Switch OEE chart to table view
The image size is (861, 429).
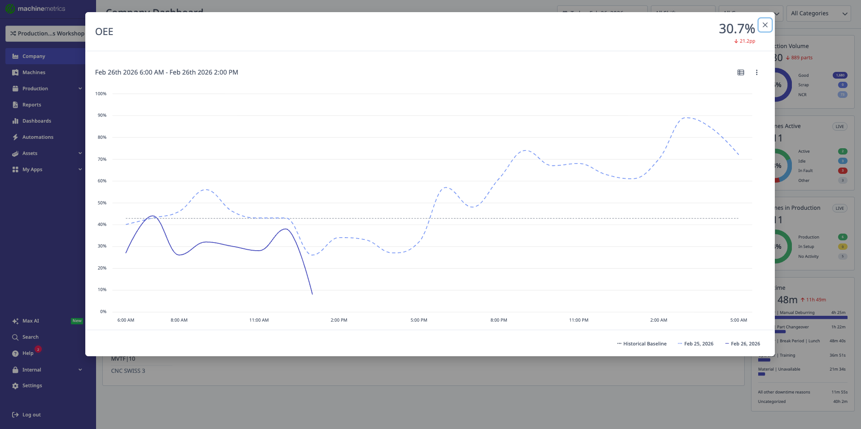tap(741, 72)
